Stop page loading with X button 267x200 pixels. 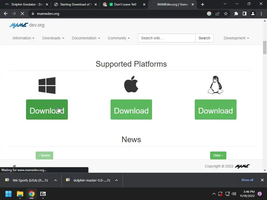[22, 14]
